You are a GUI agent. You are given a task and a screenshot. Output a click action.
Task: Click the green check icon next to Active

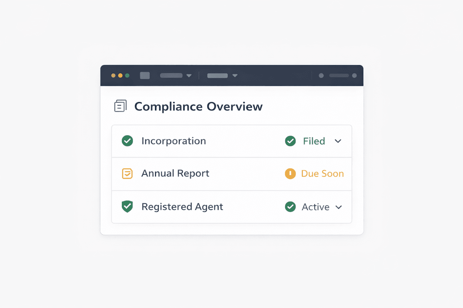pyautogui.click(x=290, y=207)
